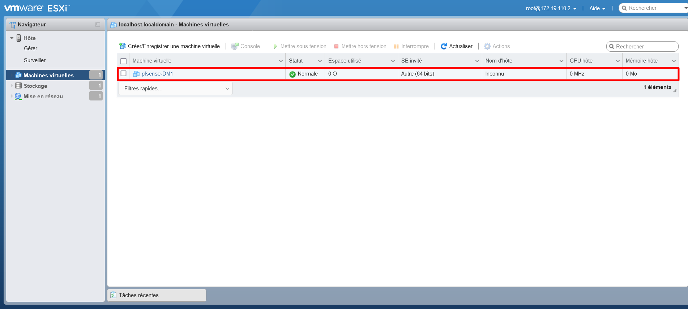Click the red Power off stop icon
The height and width of the screenshot is (309, 688).
click(x=336, y=46)
